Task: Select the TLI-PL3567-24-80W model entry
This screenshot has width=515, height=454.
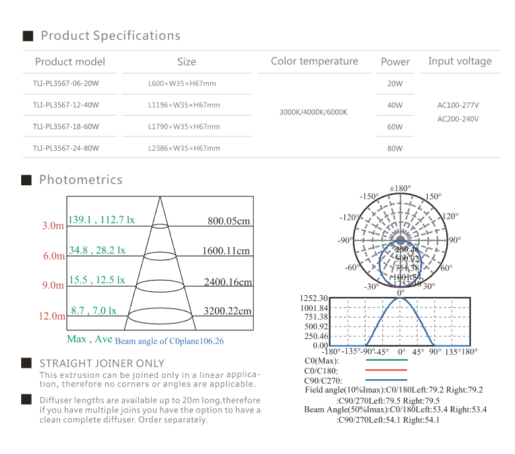Action: pos(65,148)
